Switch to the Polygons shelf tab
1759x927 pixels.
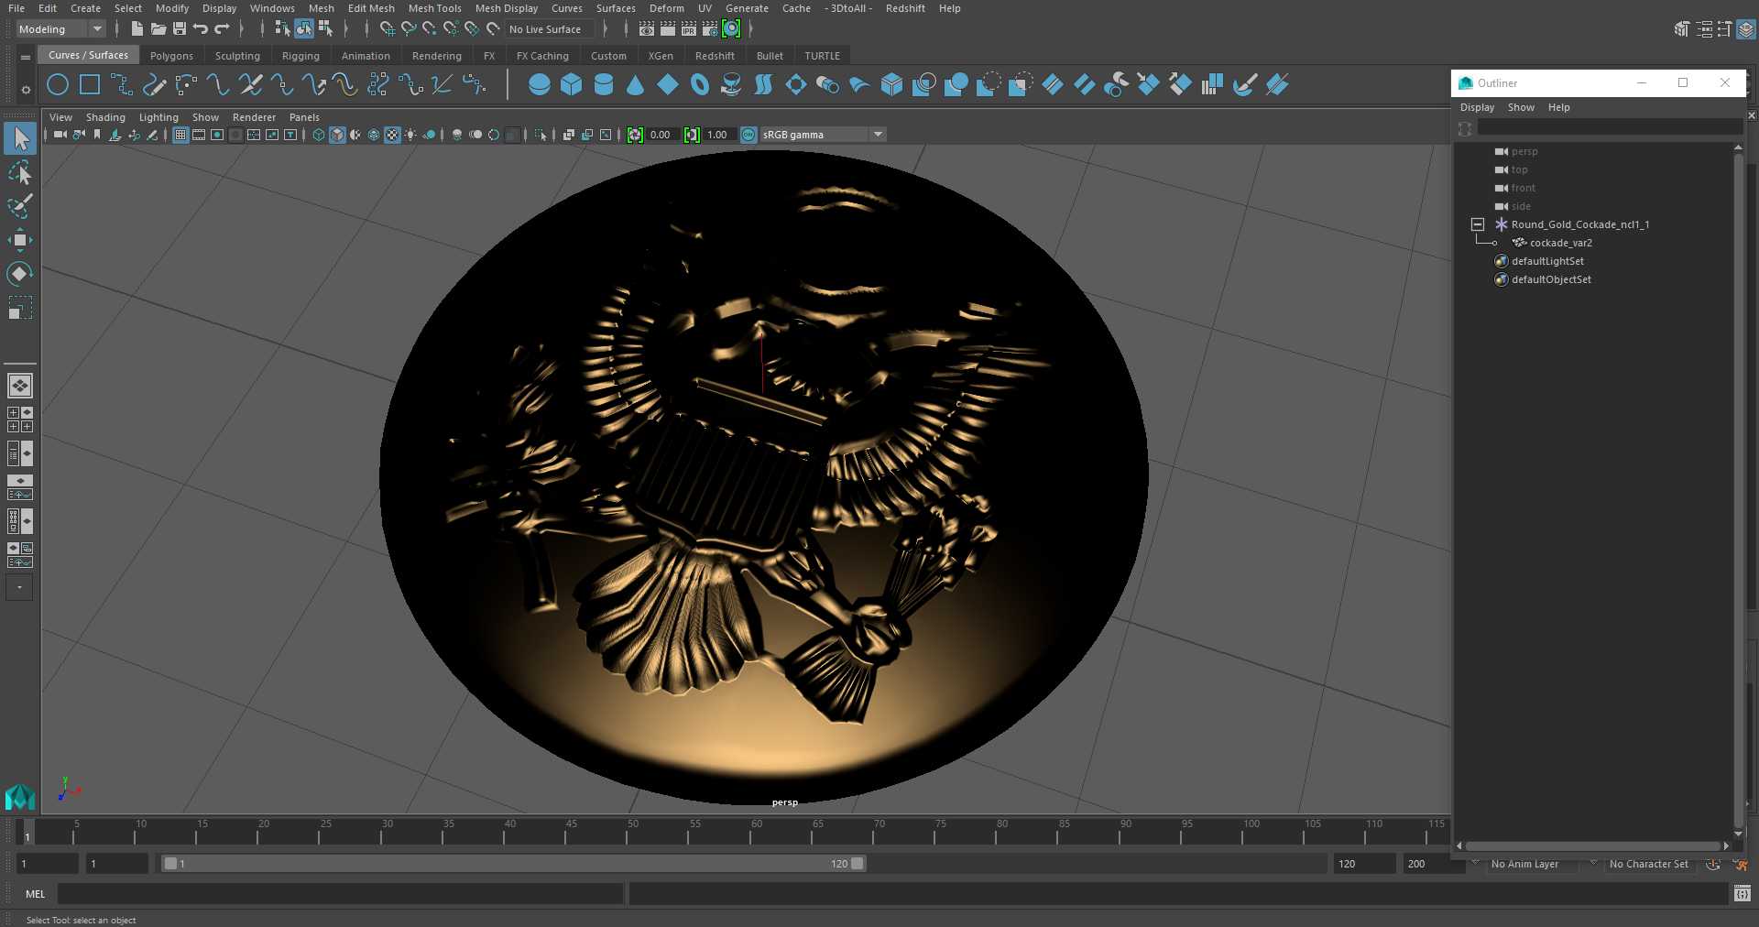tap(171, 56)
